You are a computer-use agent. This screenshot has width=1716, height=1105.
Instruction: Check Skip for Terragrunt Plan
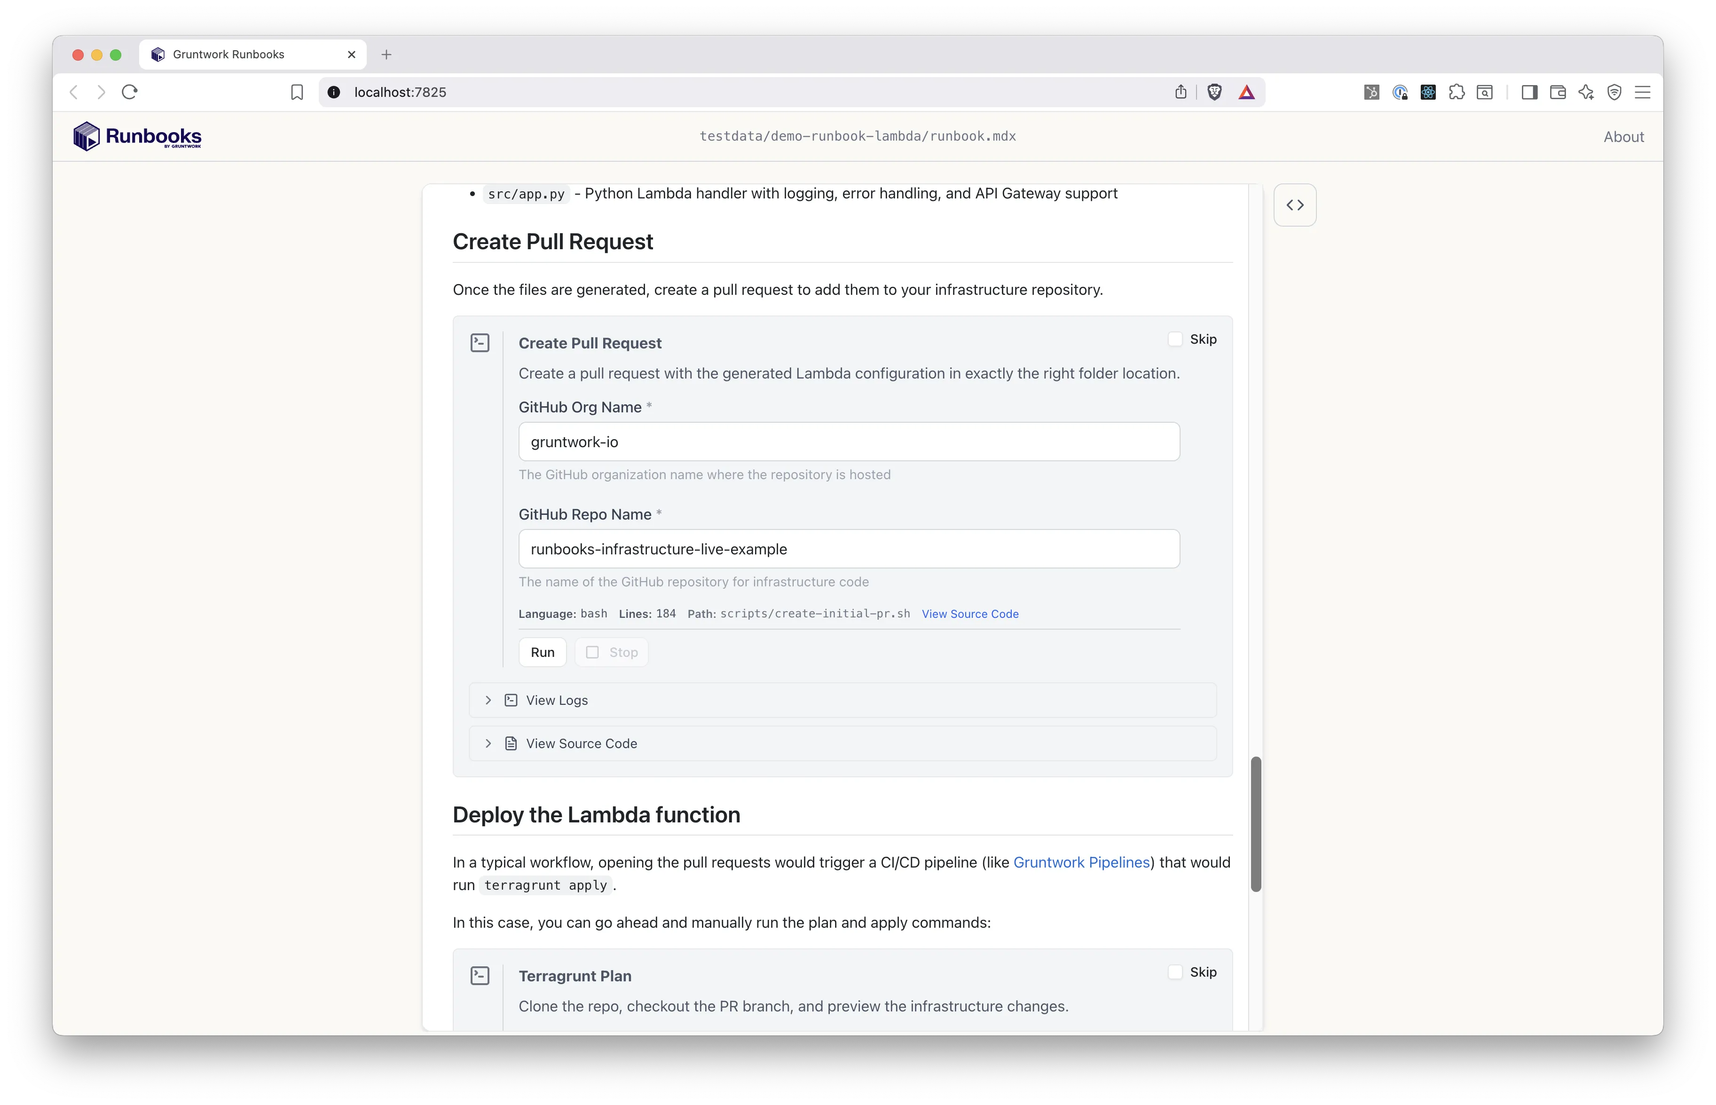coord(1175,972)
